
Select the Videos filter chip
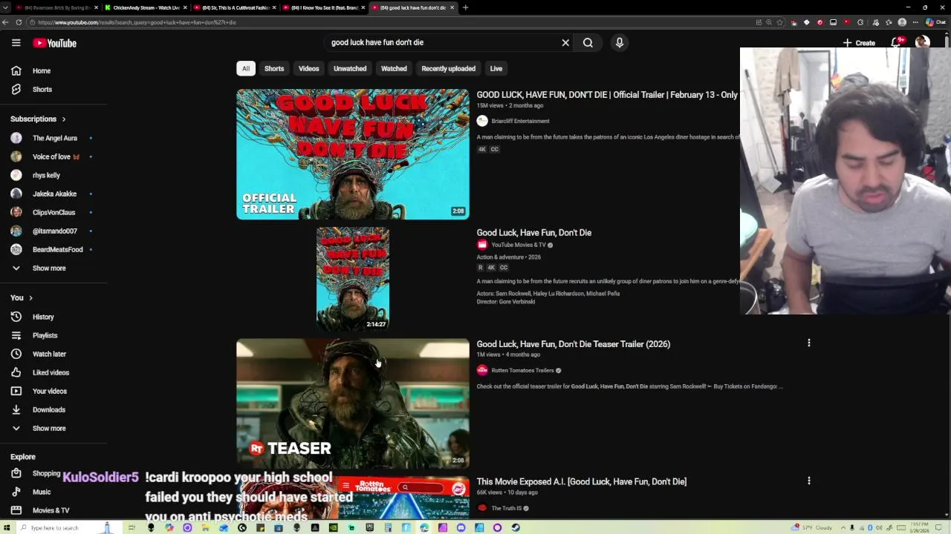pos(309,68)
